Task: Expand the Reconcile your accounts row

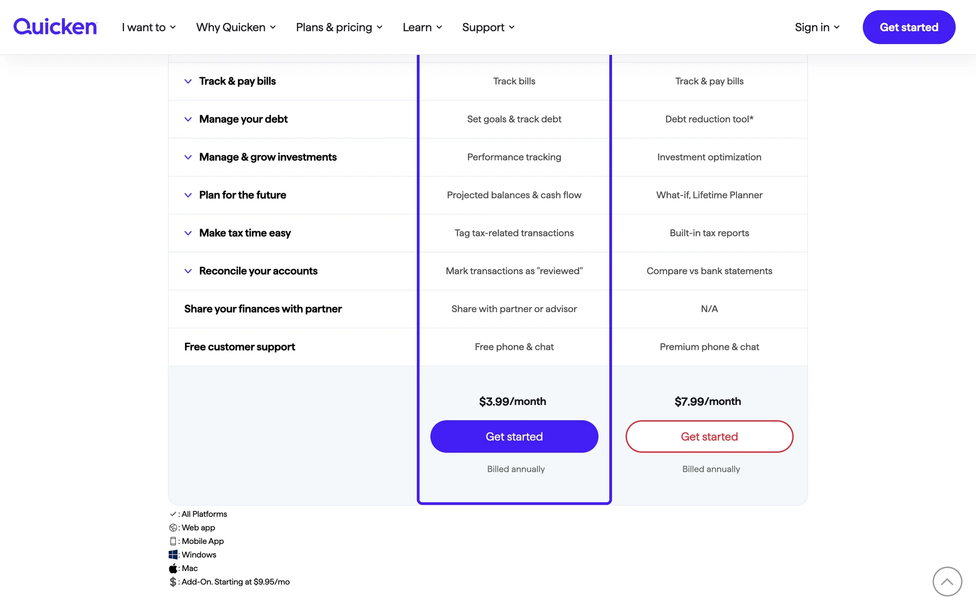Action: 188,271
